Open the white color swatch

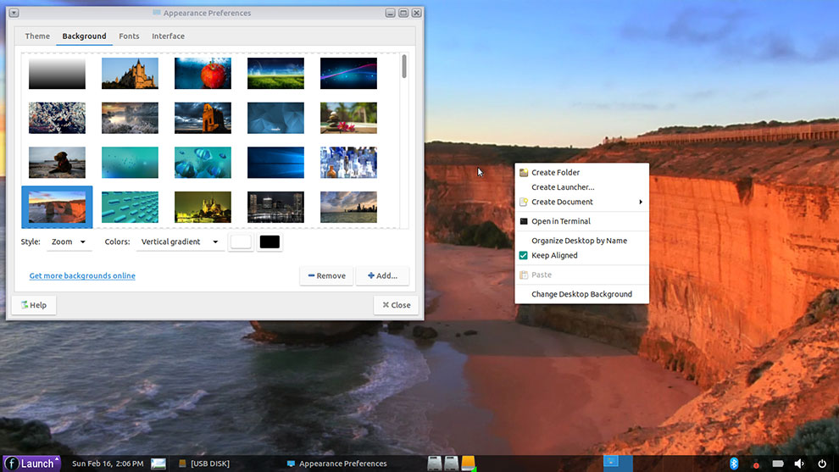click(241, 242)
